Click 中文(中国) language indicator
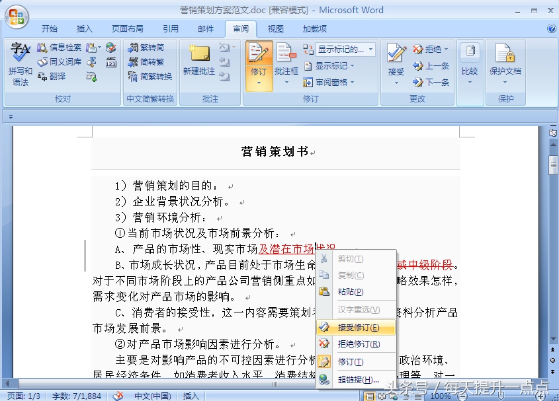 point(153,396)
